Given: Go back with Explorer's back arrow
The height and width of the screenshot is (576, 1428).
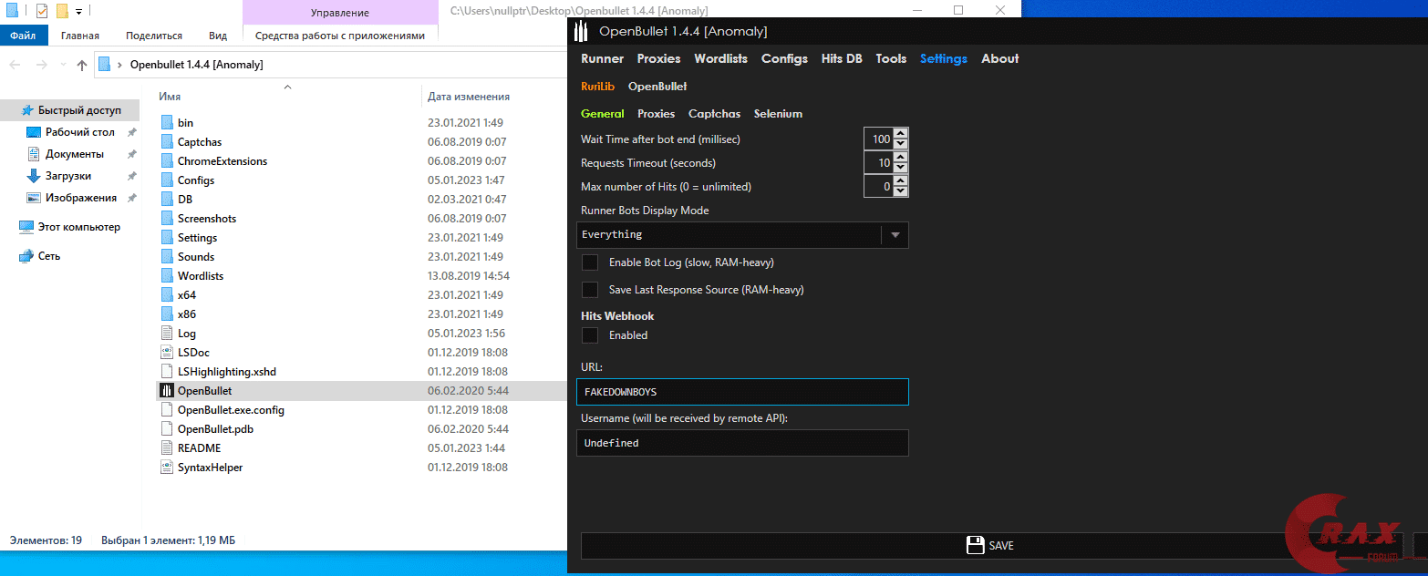Looking at the screenshot, I should (x=16, y=65).
